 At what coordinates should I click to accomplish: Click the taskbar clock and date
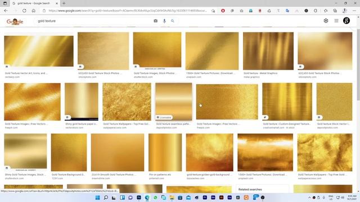(352, 198)
